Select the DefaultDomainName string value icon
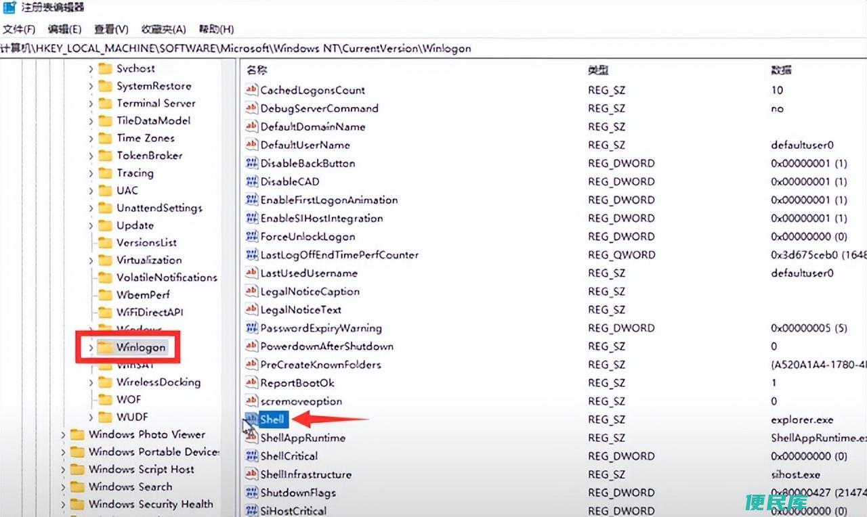 (x=251, y=127)
